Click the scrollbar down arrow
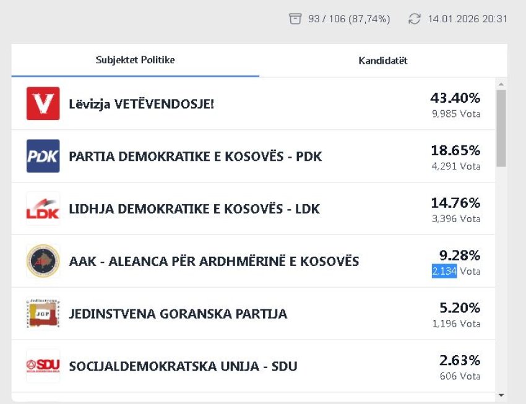This screenshot has width=526, height=404. pos(501,395)
